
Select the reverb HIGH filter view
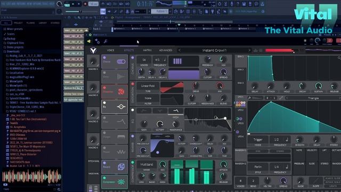click(x=167, y=137)
